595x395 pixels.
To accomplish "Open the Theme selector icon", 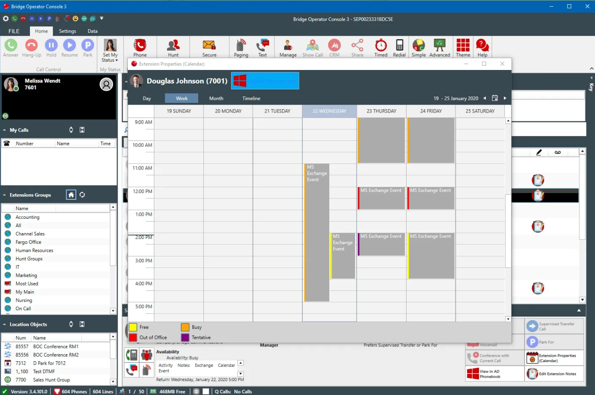I will click(x=463, y=47).
